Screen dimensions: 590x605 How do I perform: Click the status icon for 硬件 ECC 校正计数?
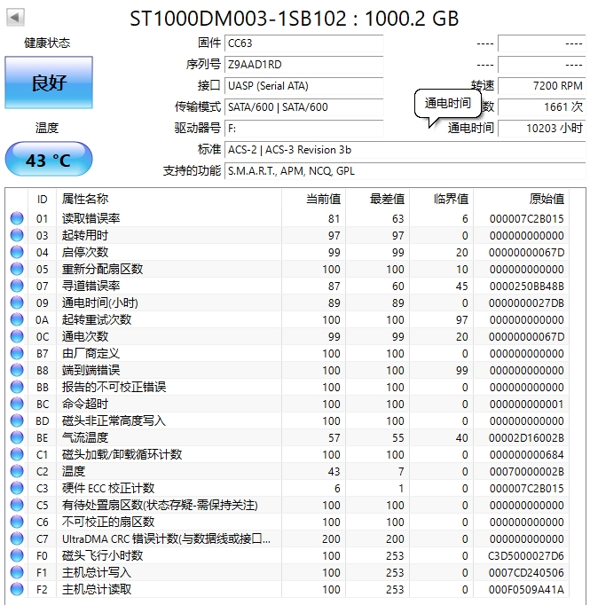[x=17, y=488]
